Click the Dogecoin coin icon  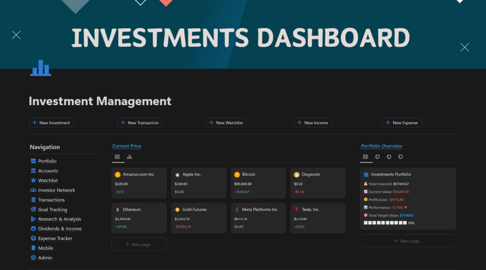[296, 175]
